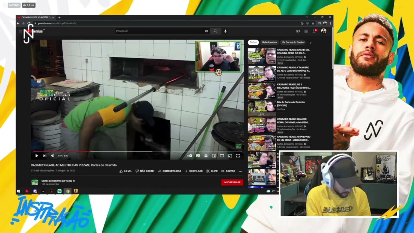The image size is (414, 233).
Task: Focus the Pesquisar search field
Action: tap(160, 31)
